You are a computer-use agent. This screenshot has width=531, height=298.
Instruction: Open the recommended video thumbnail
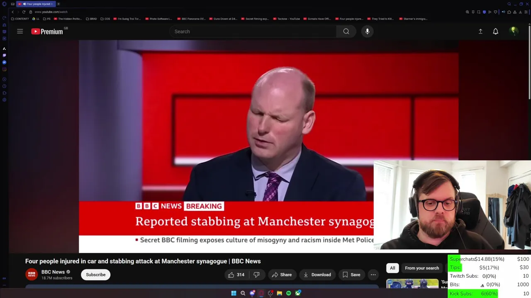pos(412,284)
